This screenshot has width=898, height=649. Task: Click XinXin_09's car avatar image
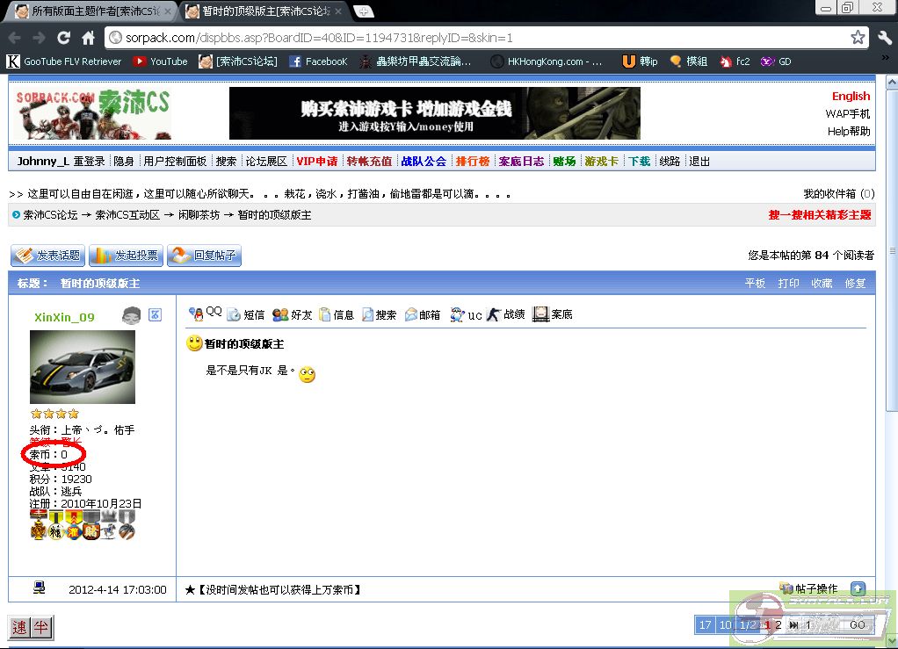pyautogui.click(x=83, y=367)
